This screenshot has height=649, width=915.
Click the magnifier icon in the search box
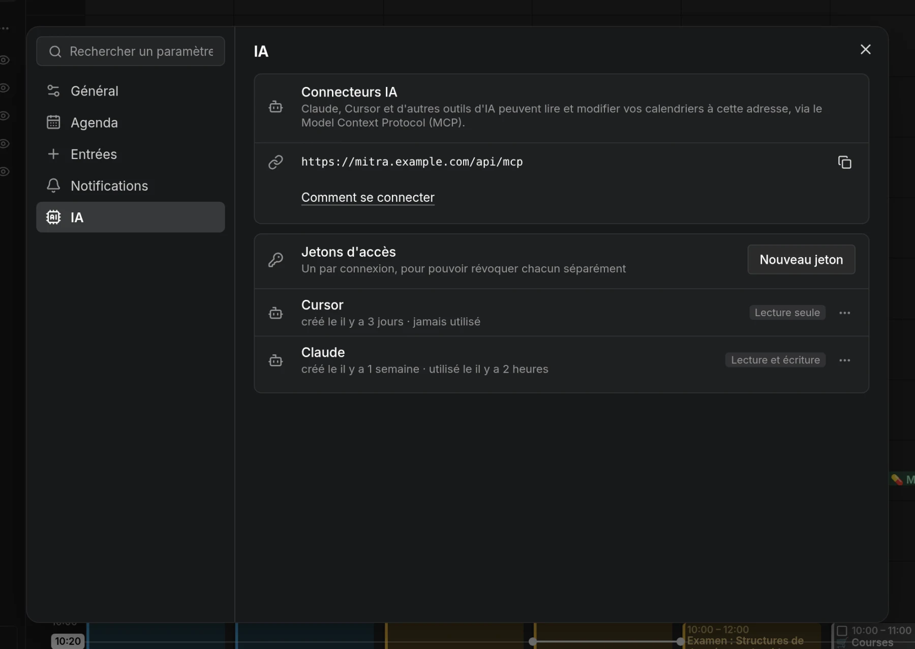point(55,51)
